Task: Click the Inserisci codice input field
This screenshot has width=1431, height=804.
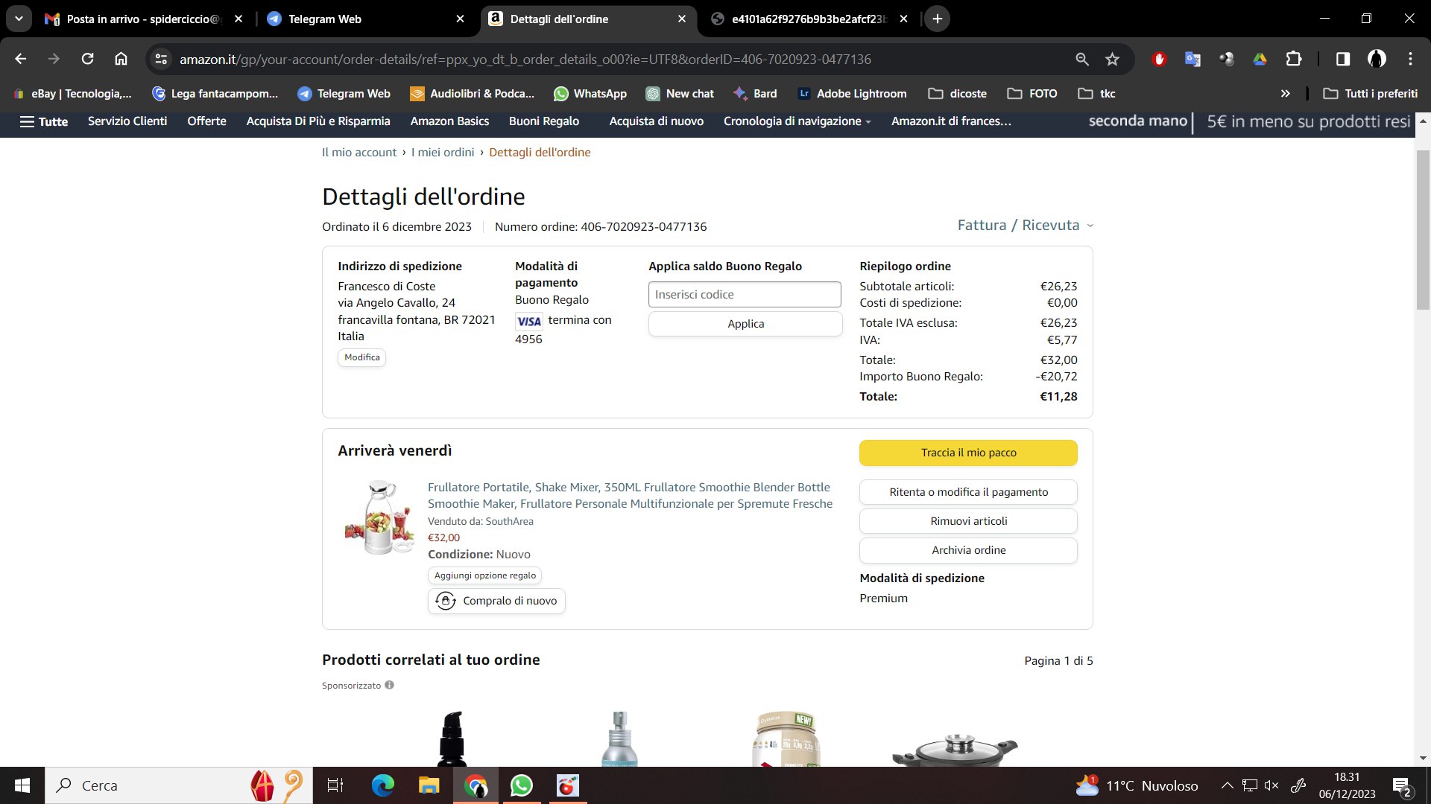Action: (744, 295)
